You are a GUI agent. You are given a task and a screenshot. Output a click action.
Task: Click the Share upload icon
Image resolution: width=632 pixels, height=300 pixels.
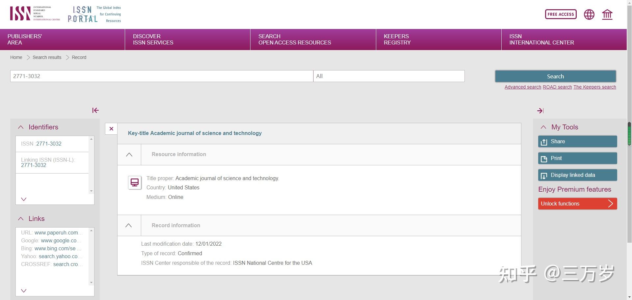tap(544, 142)
